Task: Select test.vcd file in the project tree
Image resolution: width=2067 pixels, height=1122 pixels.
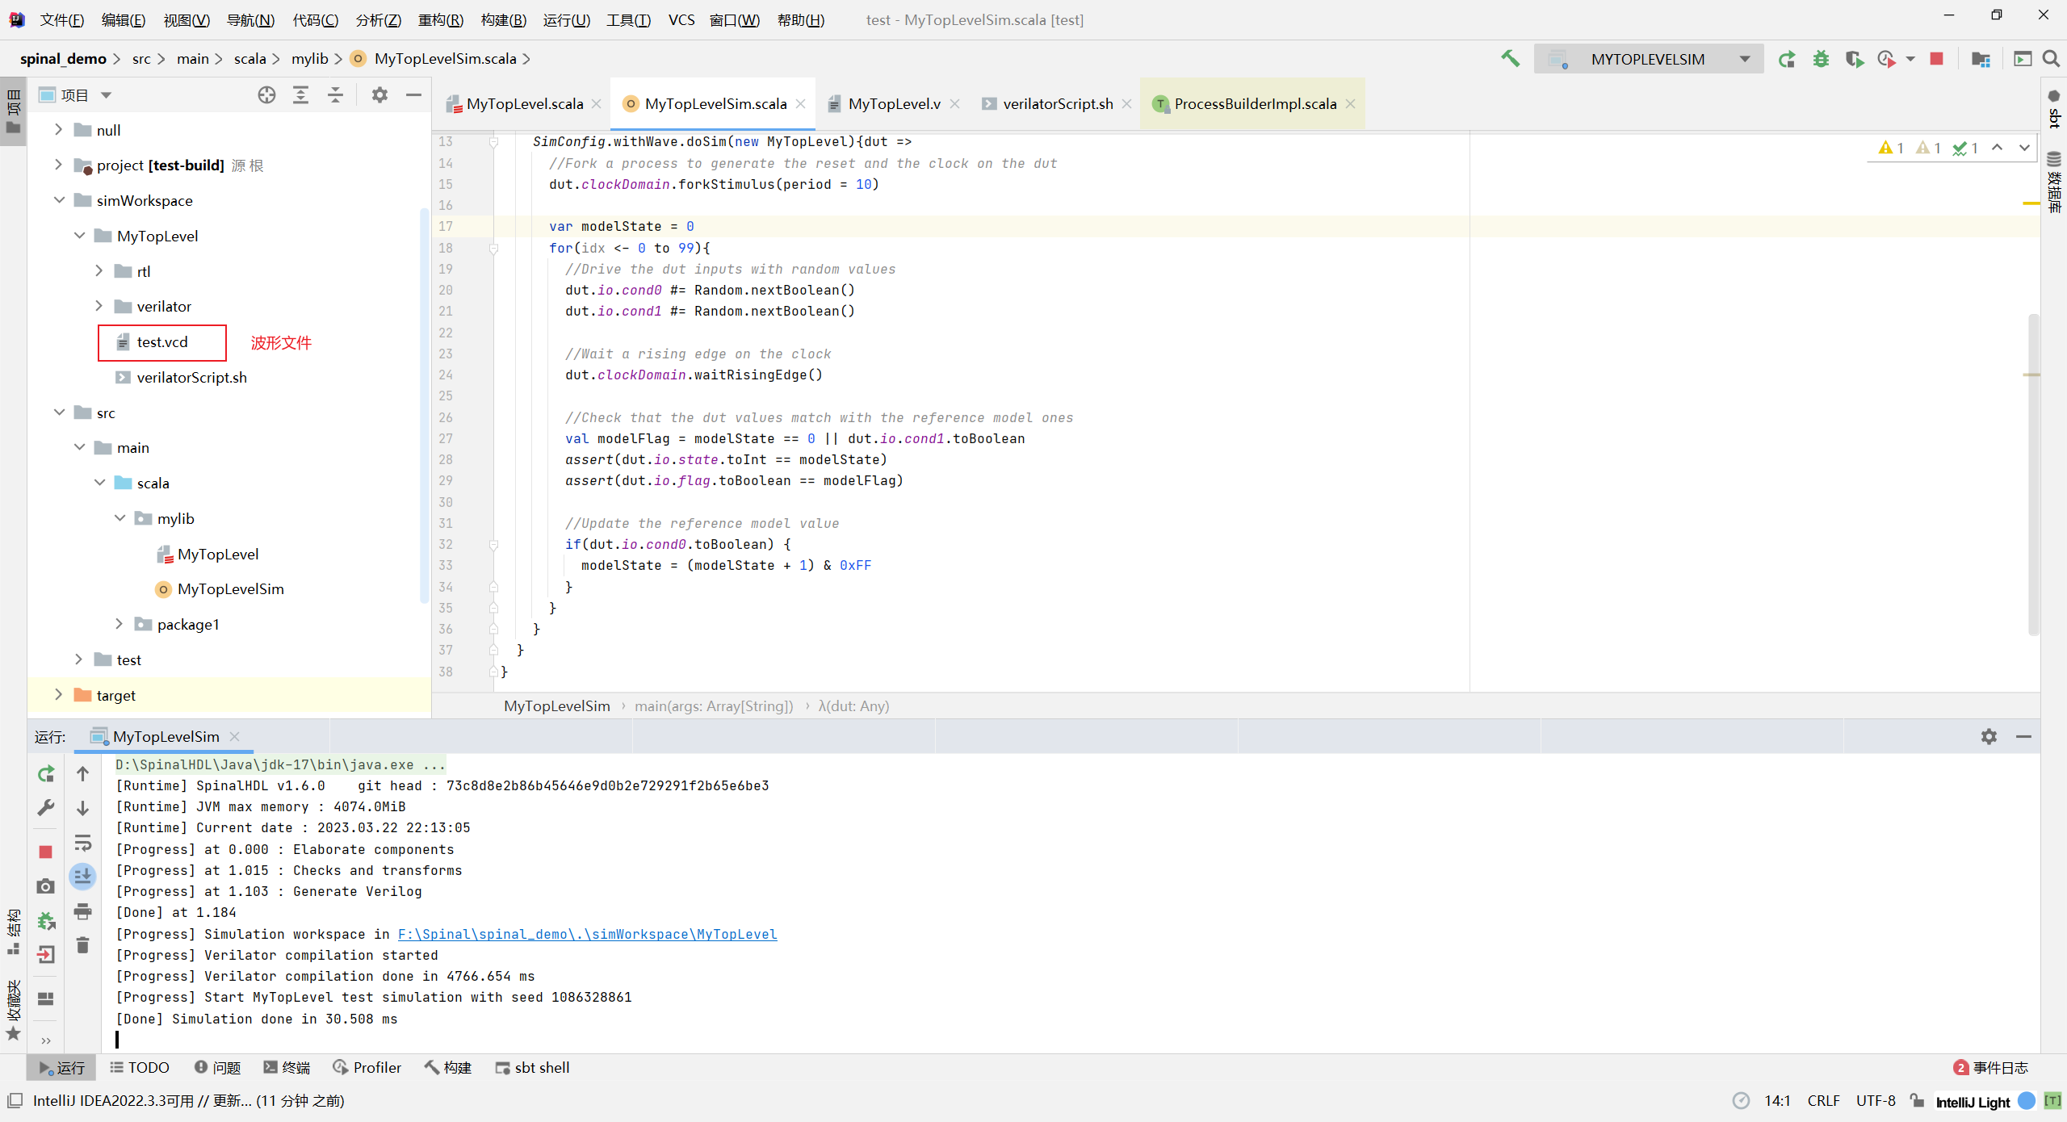Action: (162, 342)
